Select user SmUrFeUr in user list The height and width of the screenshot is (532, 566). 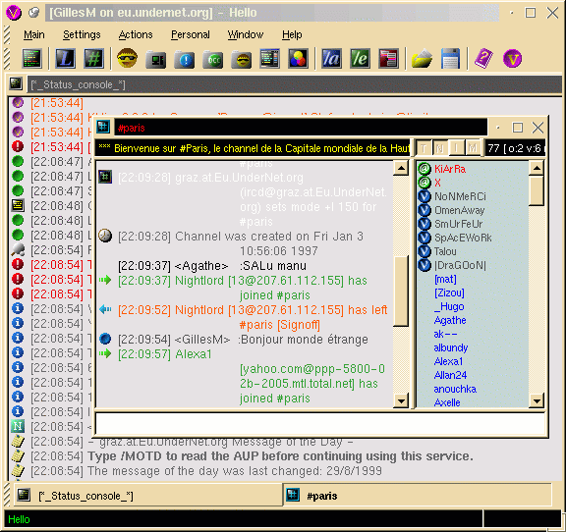458,224
